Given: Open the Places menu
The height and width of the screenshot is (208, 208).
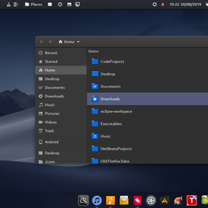Looking at the screenshot, I should 34,4.
